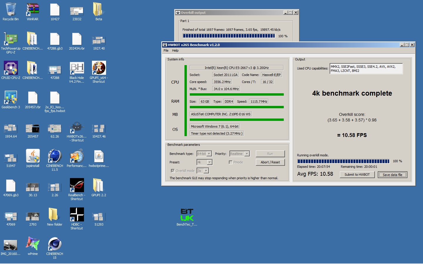This screenshot has width=423, height=264.
Task: Click the 34.0 x 104.6 MHz multiplier value
Action: click(226, 89)
